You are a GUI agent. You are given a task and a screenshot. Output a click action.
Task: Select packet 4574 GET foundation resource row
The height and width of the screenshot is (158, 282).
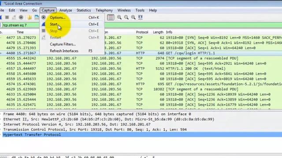[141, 84]
